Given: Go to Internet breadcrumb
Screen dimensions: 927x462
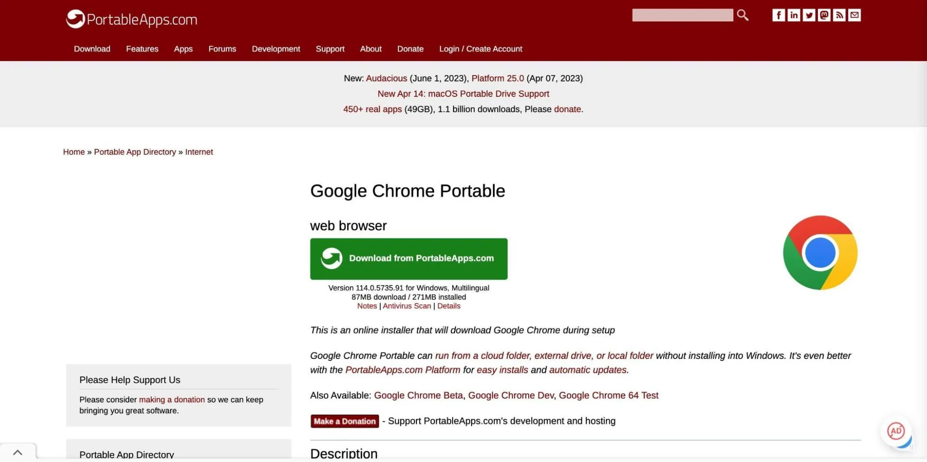Looking at the screenshot, I should 199,152.
